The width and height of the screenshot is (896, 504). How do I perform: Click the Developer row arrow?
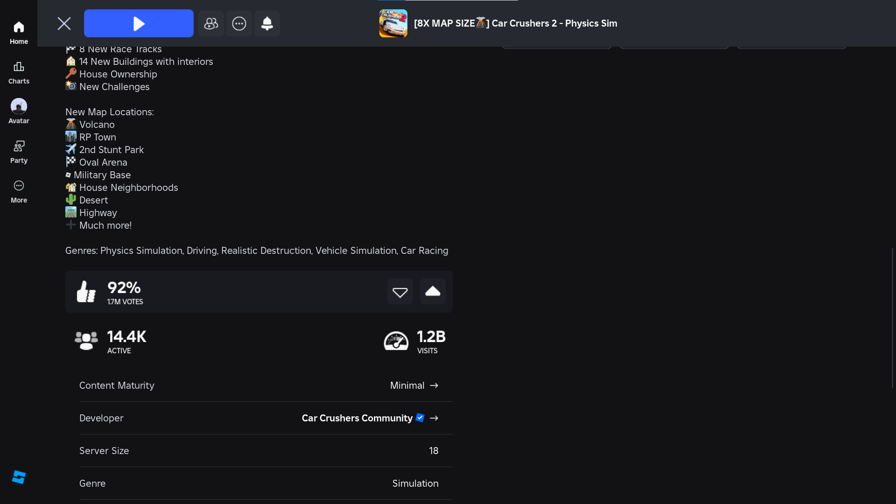pos(434,418)
